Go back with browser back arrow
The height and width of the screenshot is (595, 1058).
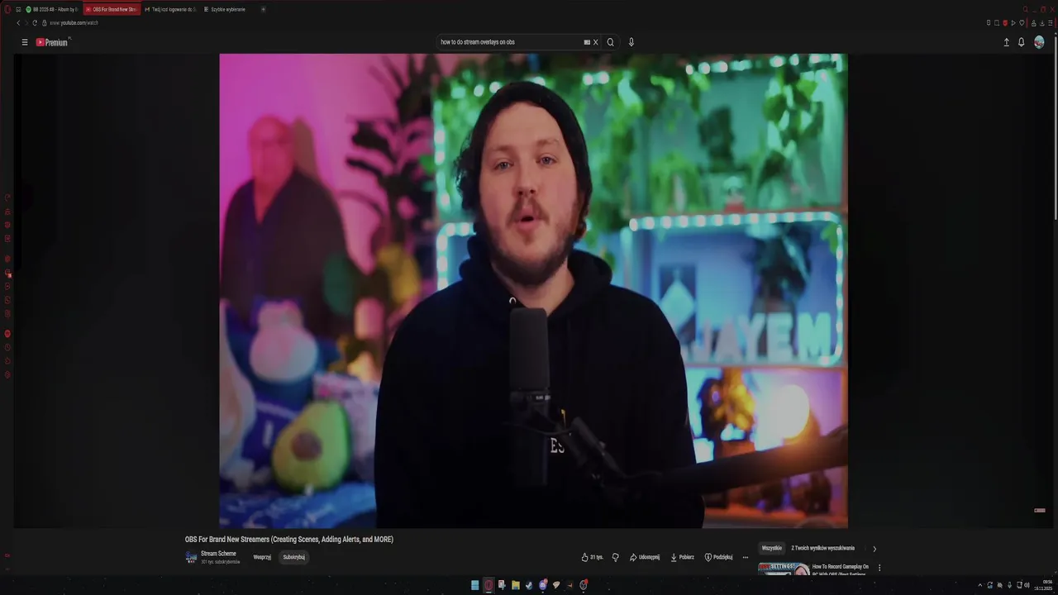coord(18,23)
